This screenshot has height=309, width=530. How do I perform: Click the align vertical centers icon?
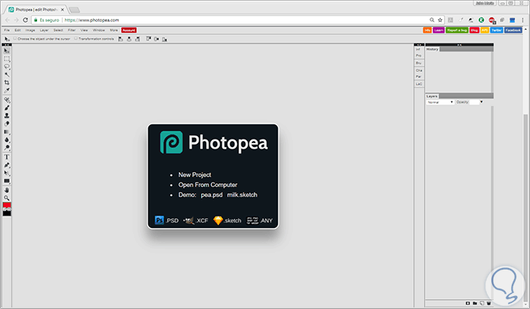tap(157, 39)
